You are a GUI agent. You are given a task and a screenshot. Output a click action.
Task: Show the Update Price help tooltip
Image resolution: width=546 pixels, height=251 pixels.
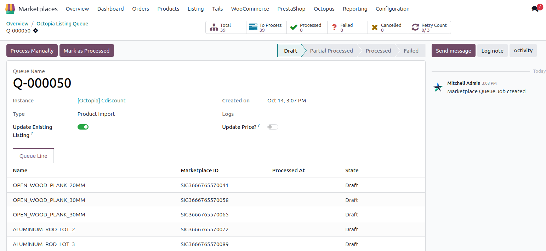point(259,125)
